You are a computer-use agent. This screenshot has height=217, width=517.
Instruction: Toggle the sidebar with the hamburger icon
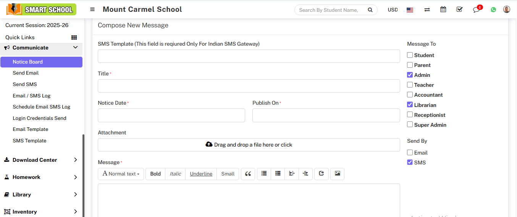click(x=92, y=10)
